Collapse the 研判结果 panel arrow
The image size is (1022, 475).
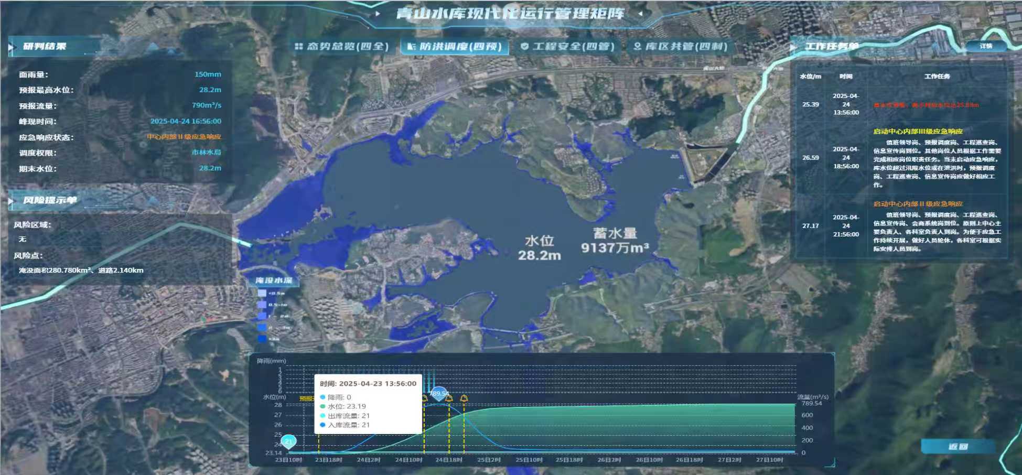tap(11, 47)
